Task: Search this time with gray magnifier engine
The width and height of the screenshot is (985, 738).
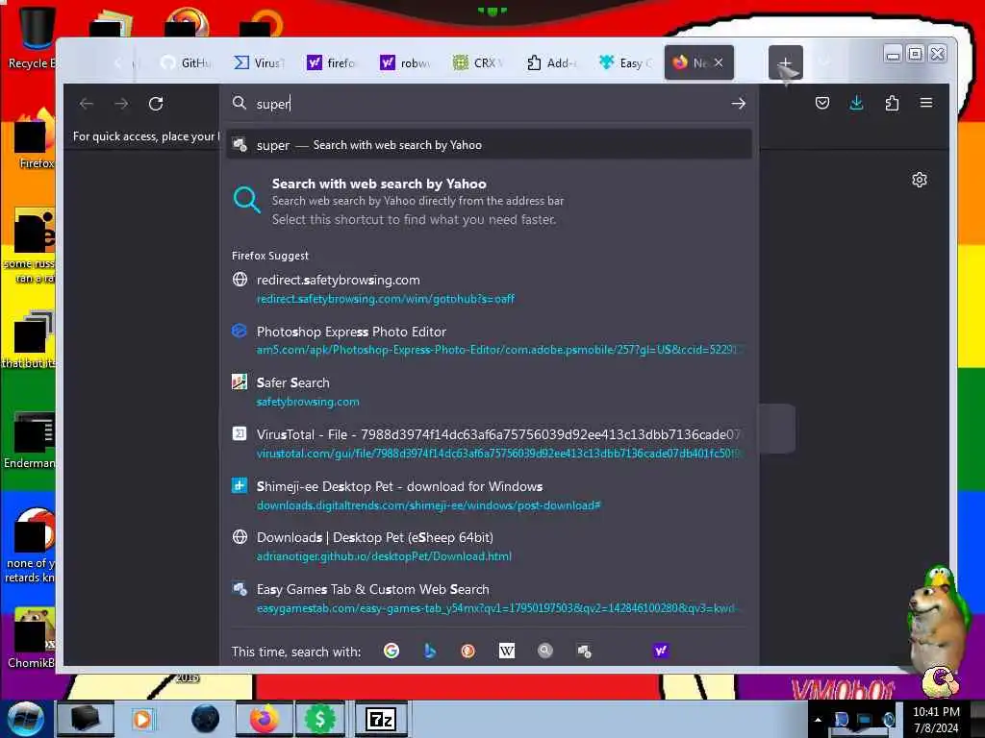Action: point(545,651)
